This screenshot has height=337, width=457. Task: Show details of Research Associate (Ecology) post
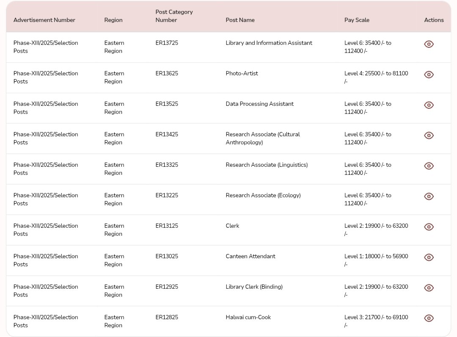[429, 196]
